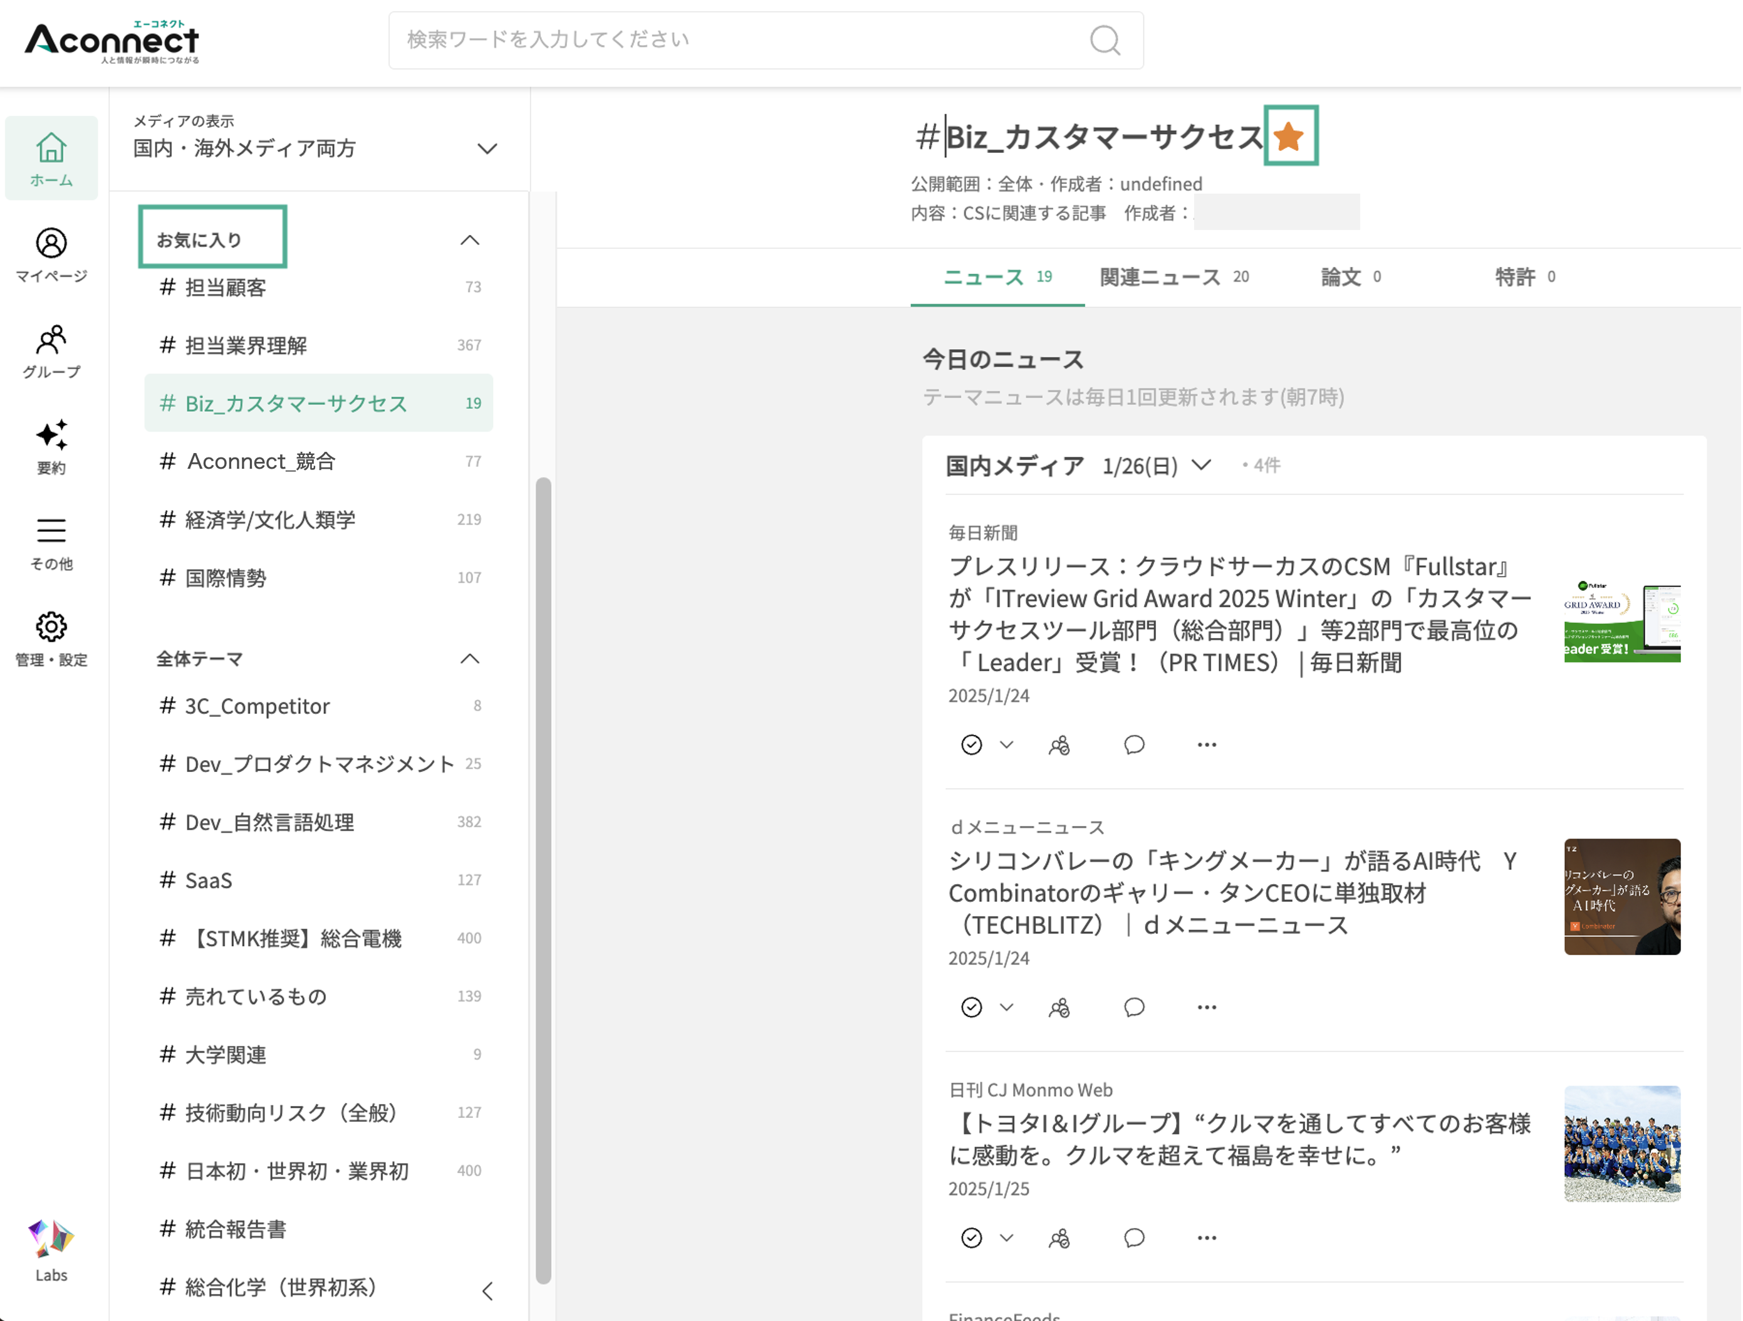Image resolution: width=1743 pixels, height=1321 pixels.
Task: Select the 技術動向リスク（全般） theme
Action: tap(318, 1112)
